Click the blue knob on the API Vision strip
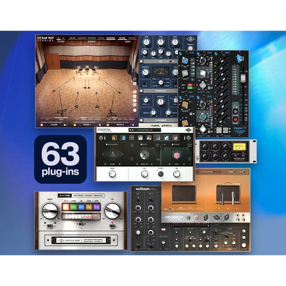The image size is (286, 286). (185, 60)
